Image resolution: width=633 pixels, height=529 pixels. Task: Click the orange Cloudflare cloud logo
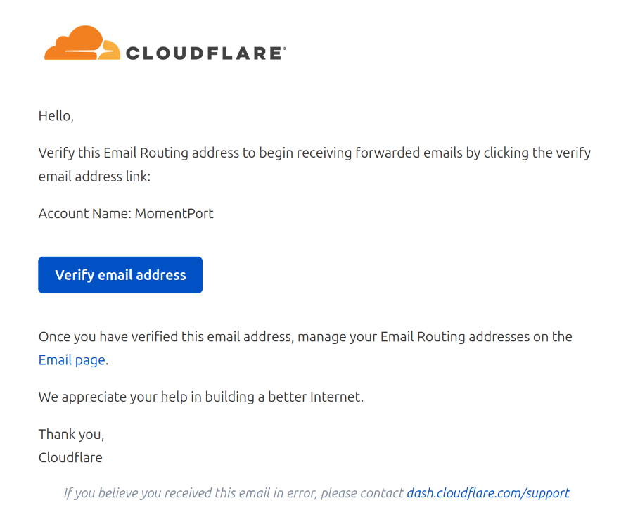tap(77, 44)
